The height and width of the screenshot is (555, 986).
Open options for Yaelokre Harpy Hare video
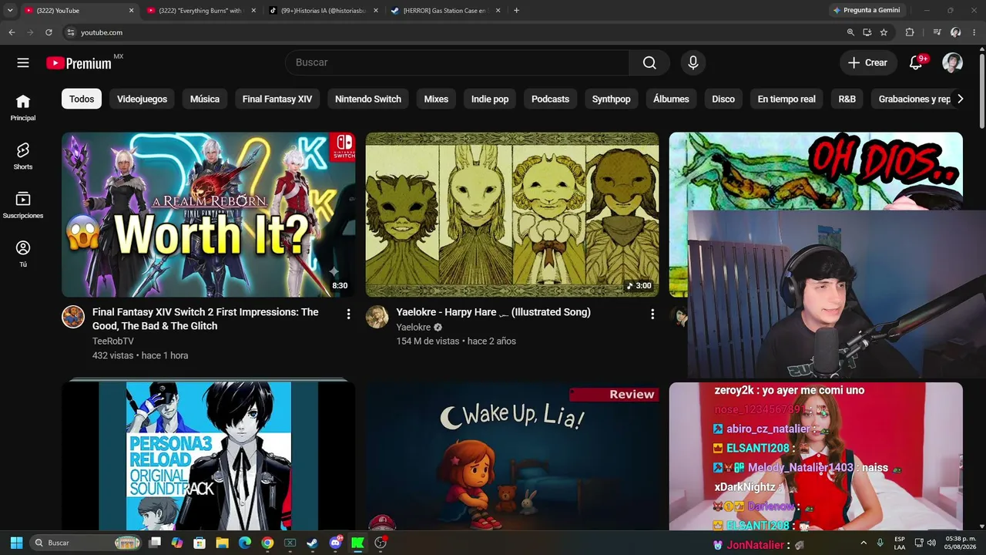click(652, 314)
